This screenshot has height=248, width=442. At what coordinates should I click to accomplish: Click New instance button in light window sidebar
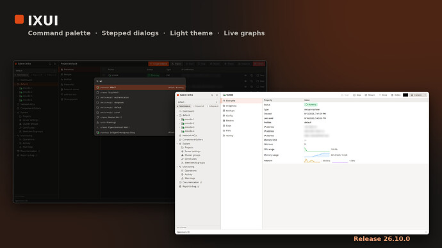coord(184,106)
